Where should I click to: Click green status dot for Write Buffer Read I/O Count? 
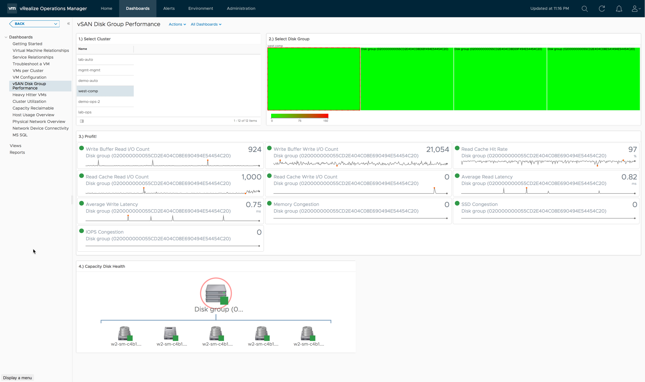click(x=81, y=148)
